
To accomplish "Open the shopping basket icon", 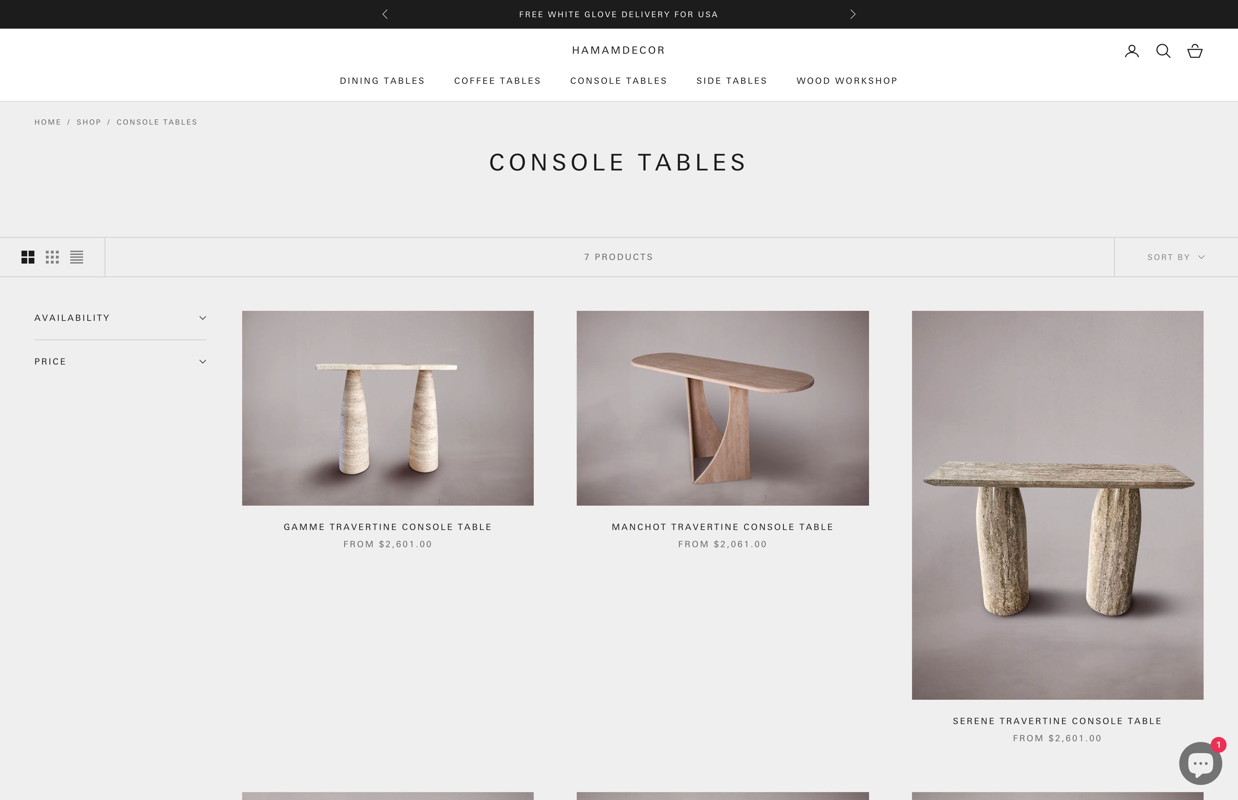I will [x=1195, y=51].
